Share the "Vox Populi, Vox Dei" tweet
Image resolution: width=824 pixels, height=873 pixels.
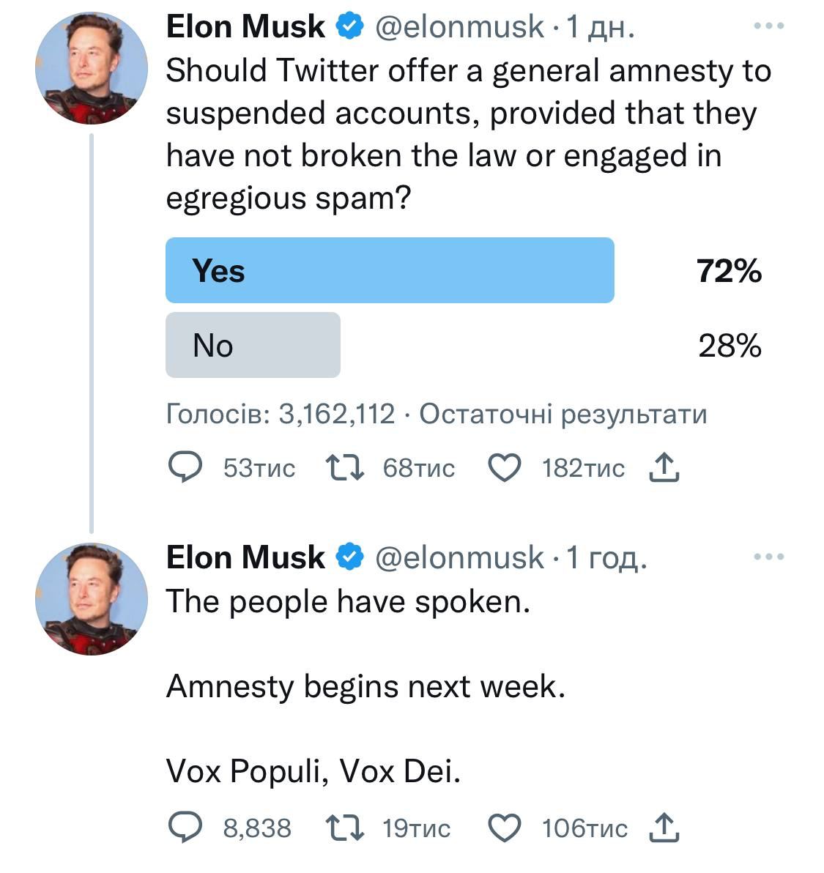664,828
